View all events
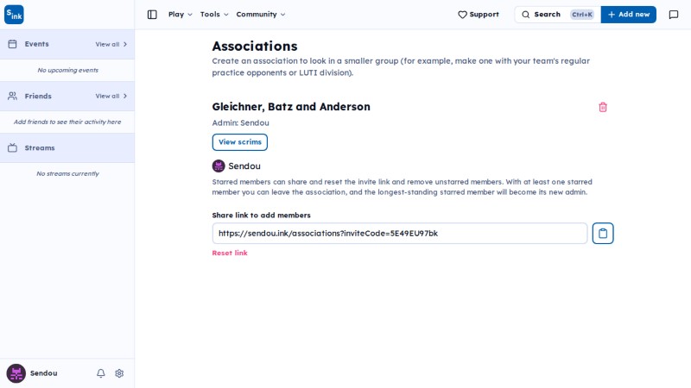 (x=111, y=44)
